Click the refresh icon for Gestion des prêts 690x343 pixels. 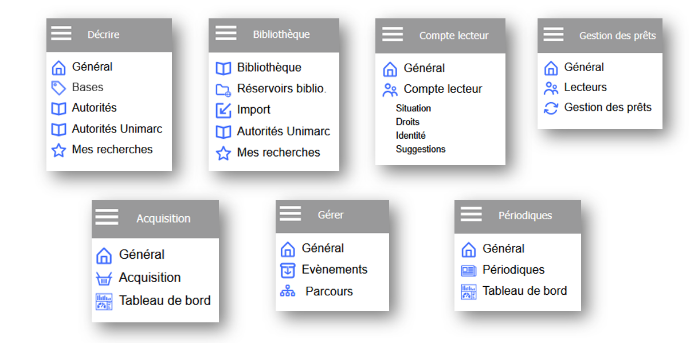551,108
